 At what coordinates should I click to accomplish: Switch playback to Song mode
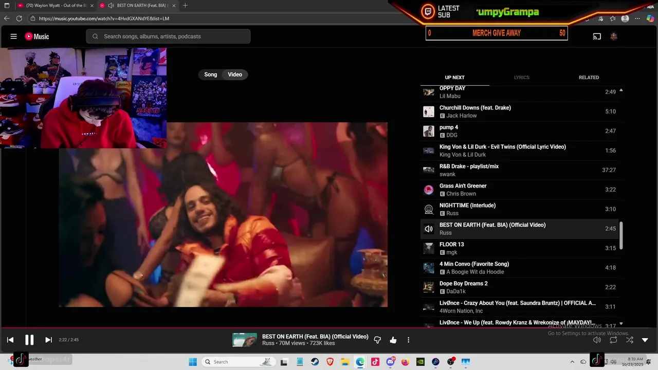click(x=211, y=75)
